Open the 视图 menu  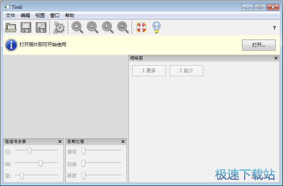click(40, 16)
